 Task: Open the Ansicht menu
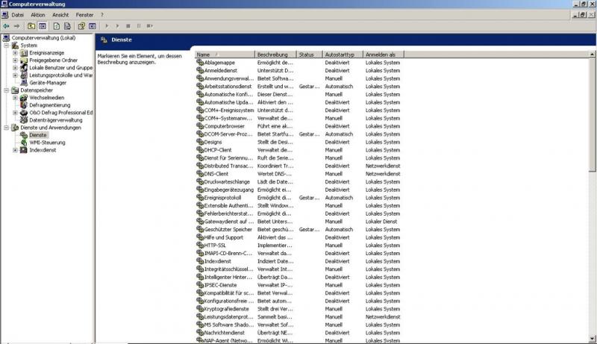60,15
